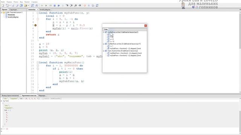241x135 pixels.
Task: Toggle bookmark toolbar icon
Action: [x=89, y=6]
